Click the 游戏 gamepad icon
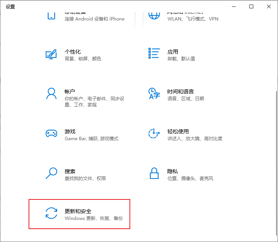The image size is (278, 242). [51, 134]
